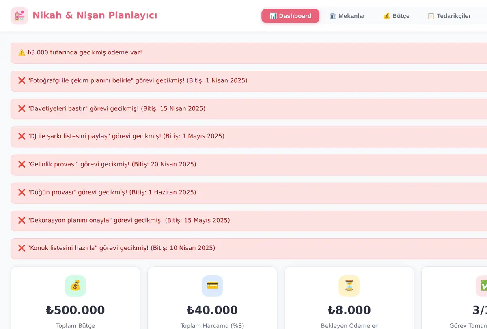Click red X icon beside Gelinlik provası alert

pos(22,164)
